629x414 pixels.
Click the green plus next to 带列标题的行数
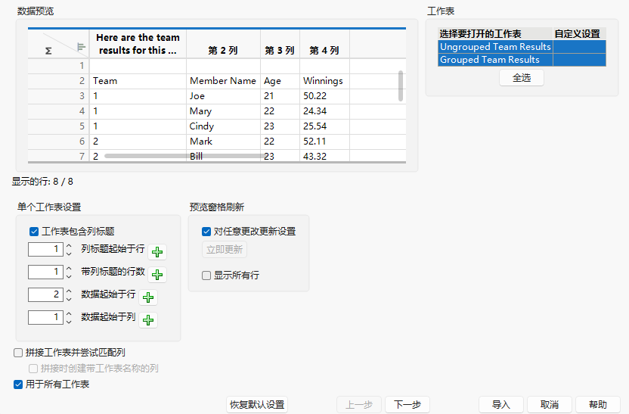pyautogui.click(x=157, y=275)
